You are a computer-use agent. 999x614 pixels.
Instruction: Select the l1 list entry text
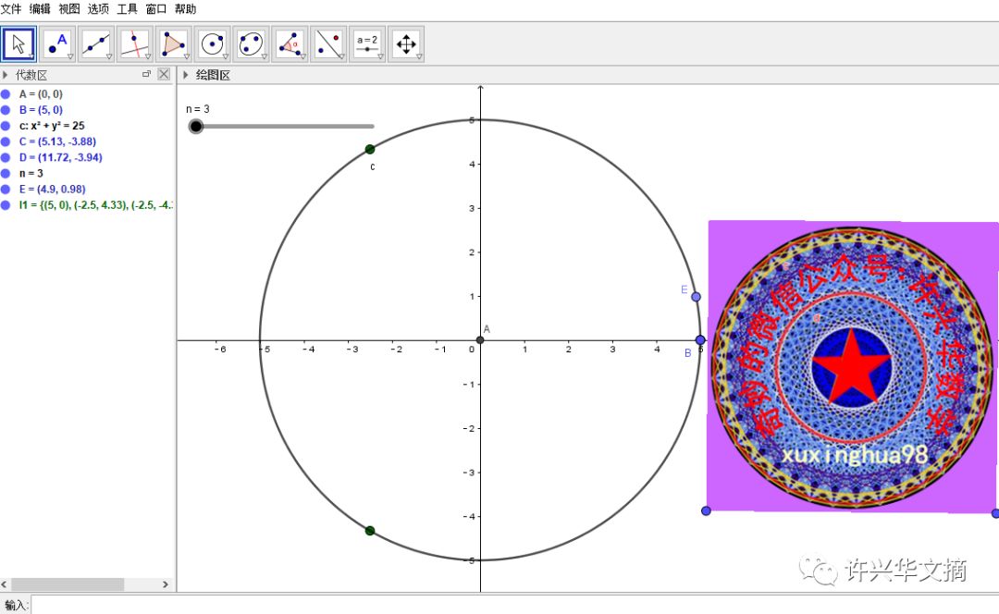point(95,205)
